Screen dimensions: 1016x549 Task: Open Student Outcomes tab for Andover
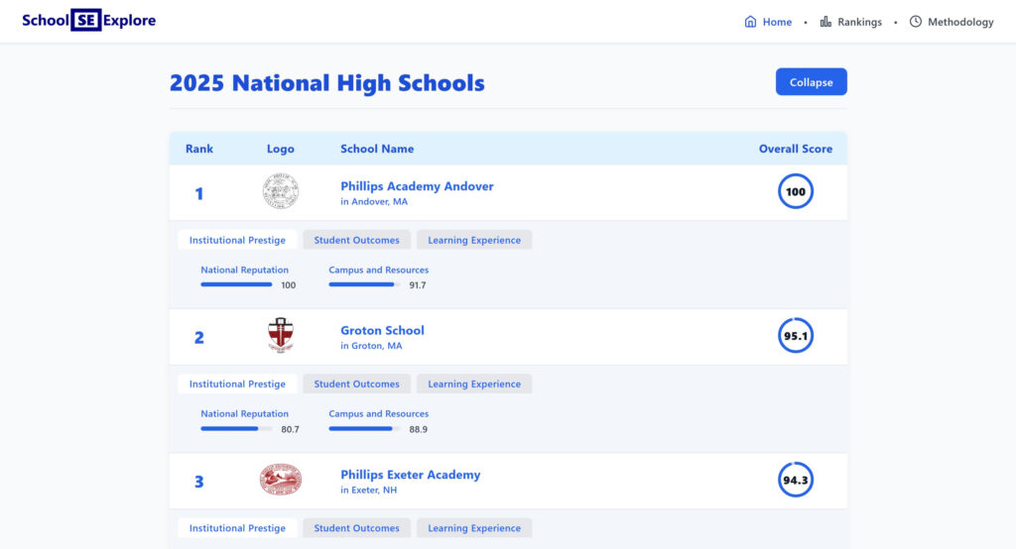point(356,240)
